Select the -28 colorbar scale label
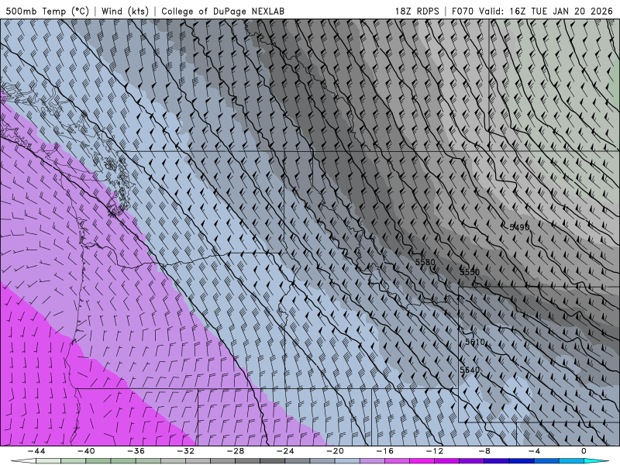Screen dimensions: 620x465 click(236, 451)
